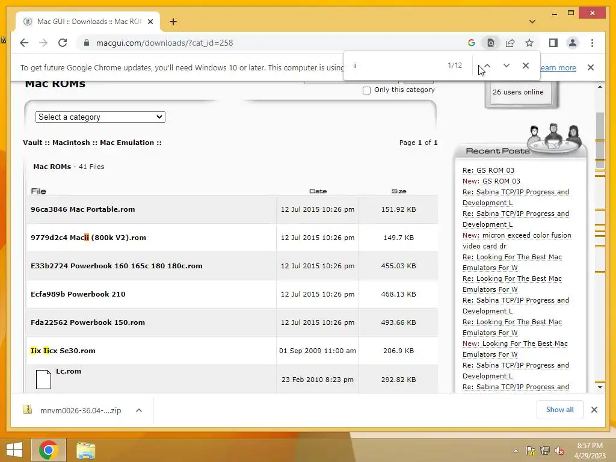Click the 'Macintosh' breadcrumb link
The height and width of the screenshot is (462, 616).
[x=71, y=143]
